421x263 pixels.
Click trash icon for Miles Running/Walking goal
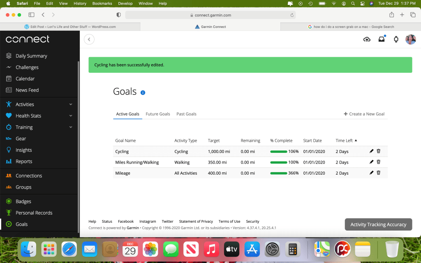379,162
